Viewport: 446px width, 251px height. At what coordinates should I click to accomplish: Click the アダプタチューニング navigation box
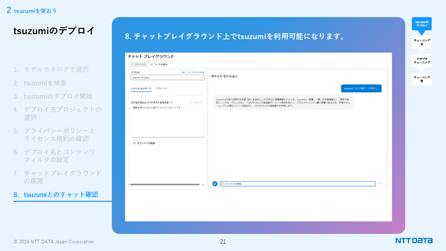(x=422, y=61)
